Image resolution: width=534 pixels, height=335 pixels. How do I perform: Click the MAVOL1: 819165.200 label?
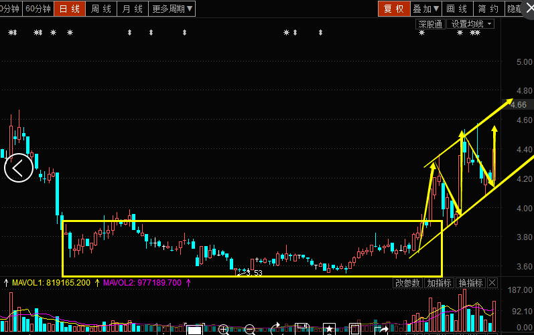click(x=51, y=283)
